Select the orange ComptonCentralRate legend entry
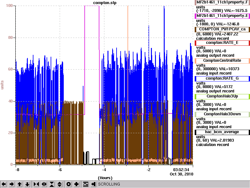 [x=222, y=60]
